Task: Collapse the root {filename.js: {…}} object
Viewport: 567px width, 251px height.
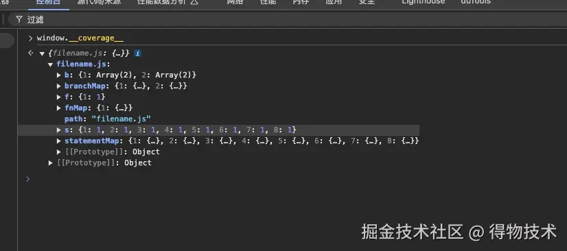Action: [x=43, y=53]
